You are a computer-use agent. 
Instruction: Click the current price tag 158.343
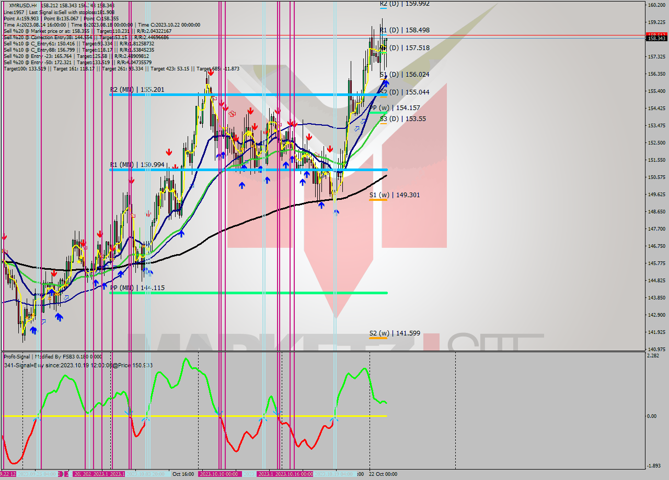click(x=656, y=38)
